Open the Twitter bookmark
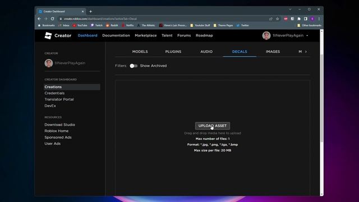Viewport: 359px width, 202px height. pyautogui.click(x=243, y=25)
